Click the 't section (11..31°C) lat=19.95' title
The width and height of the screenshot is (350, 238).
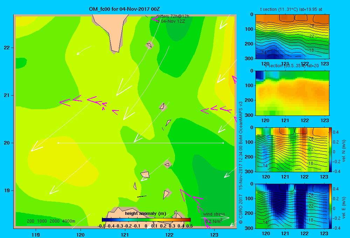tap(291, 9)
